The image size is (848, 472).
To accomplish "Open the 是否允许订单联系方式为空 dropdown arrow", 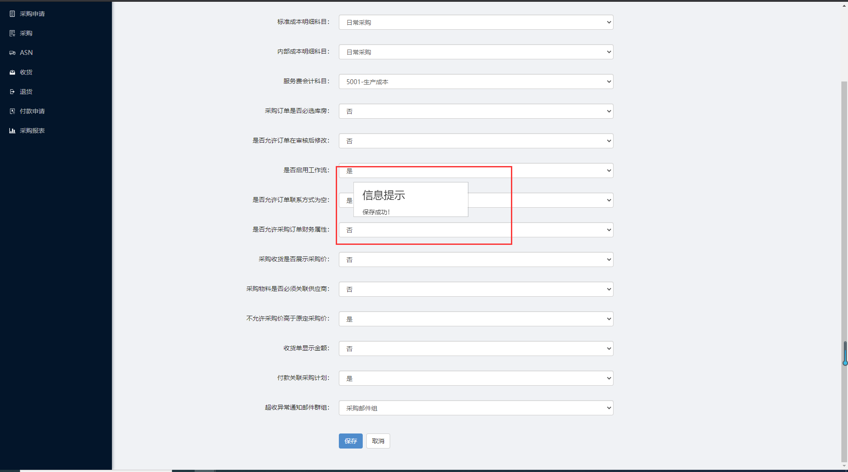I will click(609, 200).
